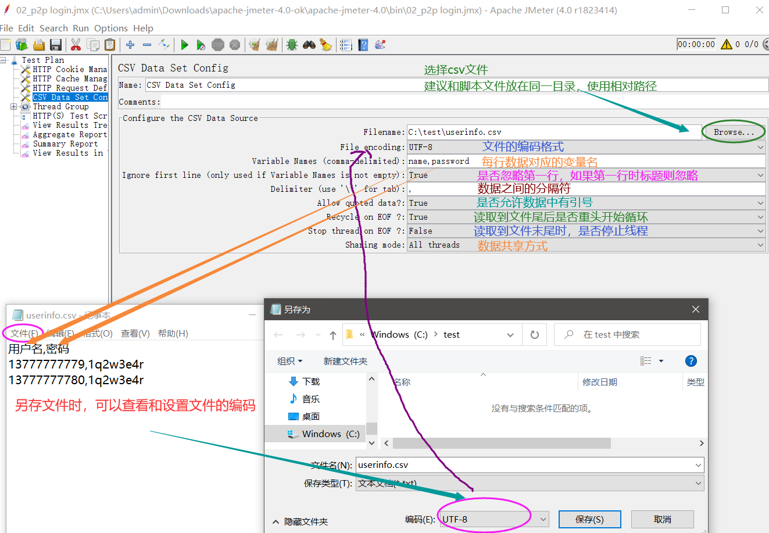The height and width of the screenshot is (533, 769).
Task: Select Aggregate Report tree item
Action: (70, 134)
